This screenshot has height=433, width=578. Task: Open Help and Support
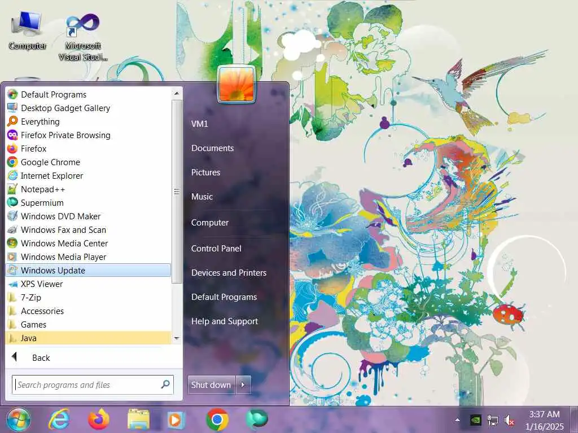pyautogui.click(x=225, y=321)
